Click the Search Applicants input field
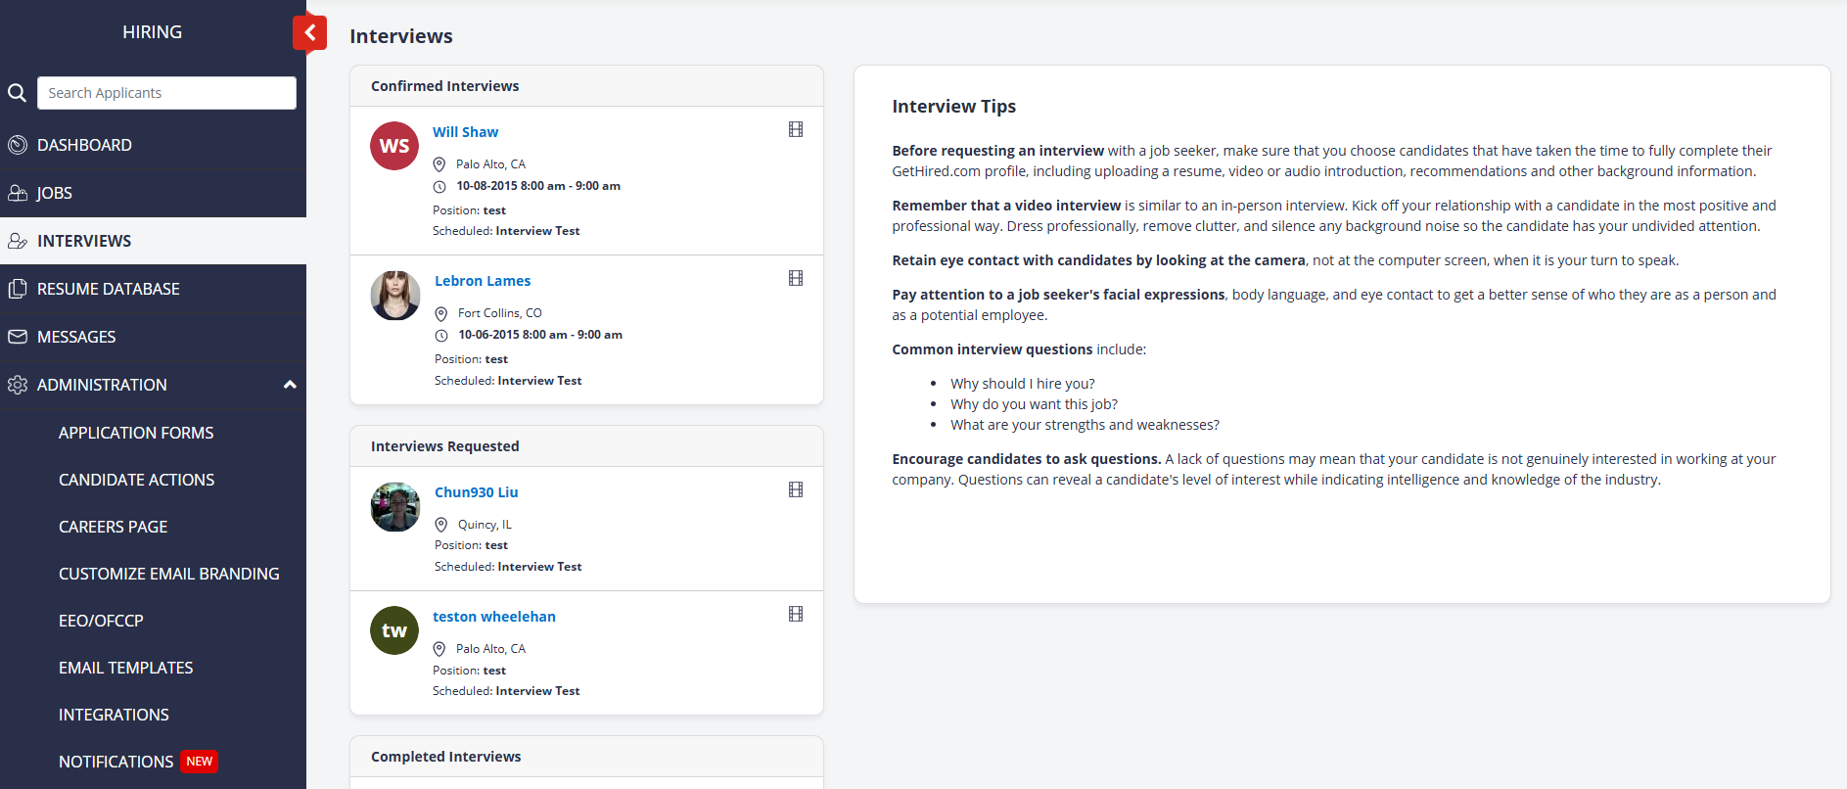 point(166,93)
